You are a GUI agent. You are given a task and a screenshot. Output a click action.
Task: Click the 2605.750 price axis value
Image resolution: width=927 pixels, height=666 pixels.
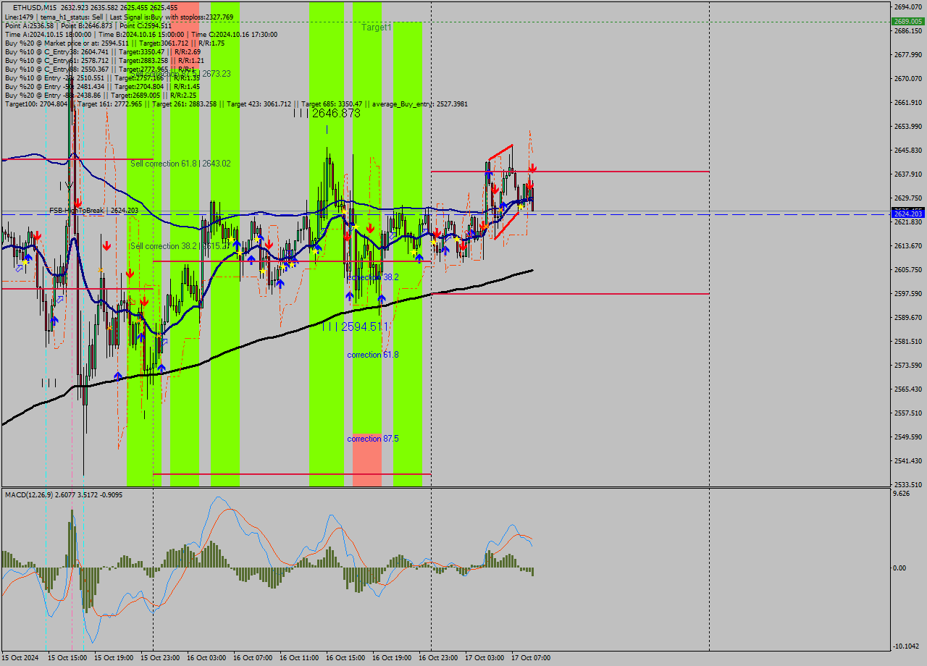pyautogui.click(x=907, y=269)
